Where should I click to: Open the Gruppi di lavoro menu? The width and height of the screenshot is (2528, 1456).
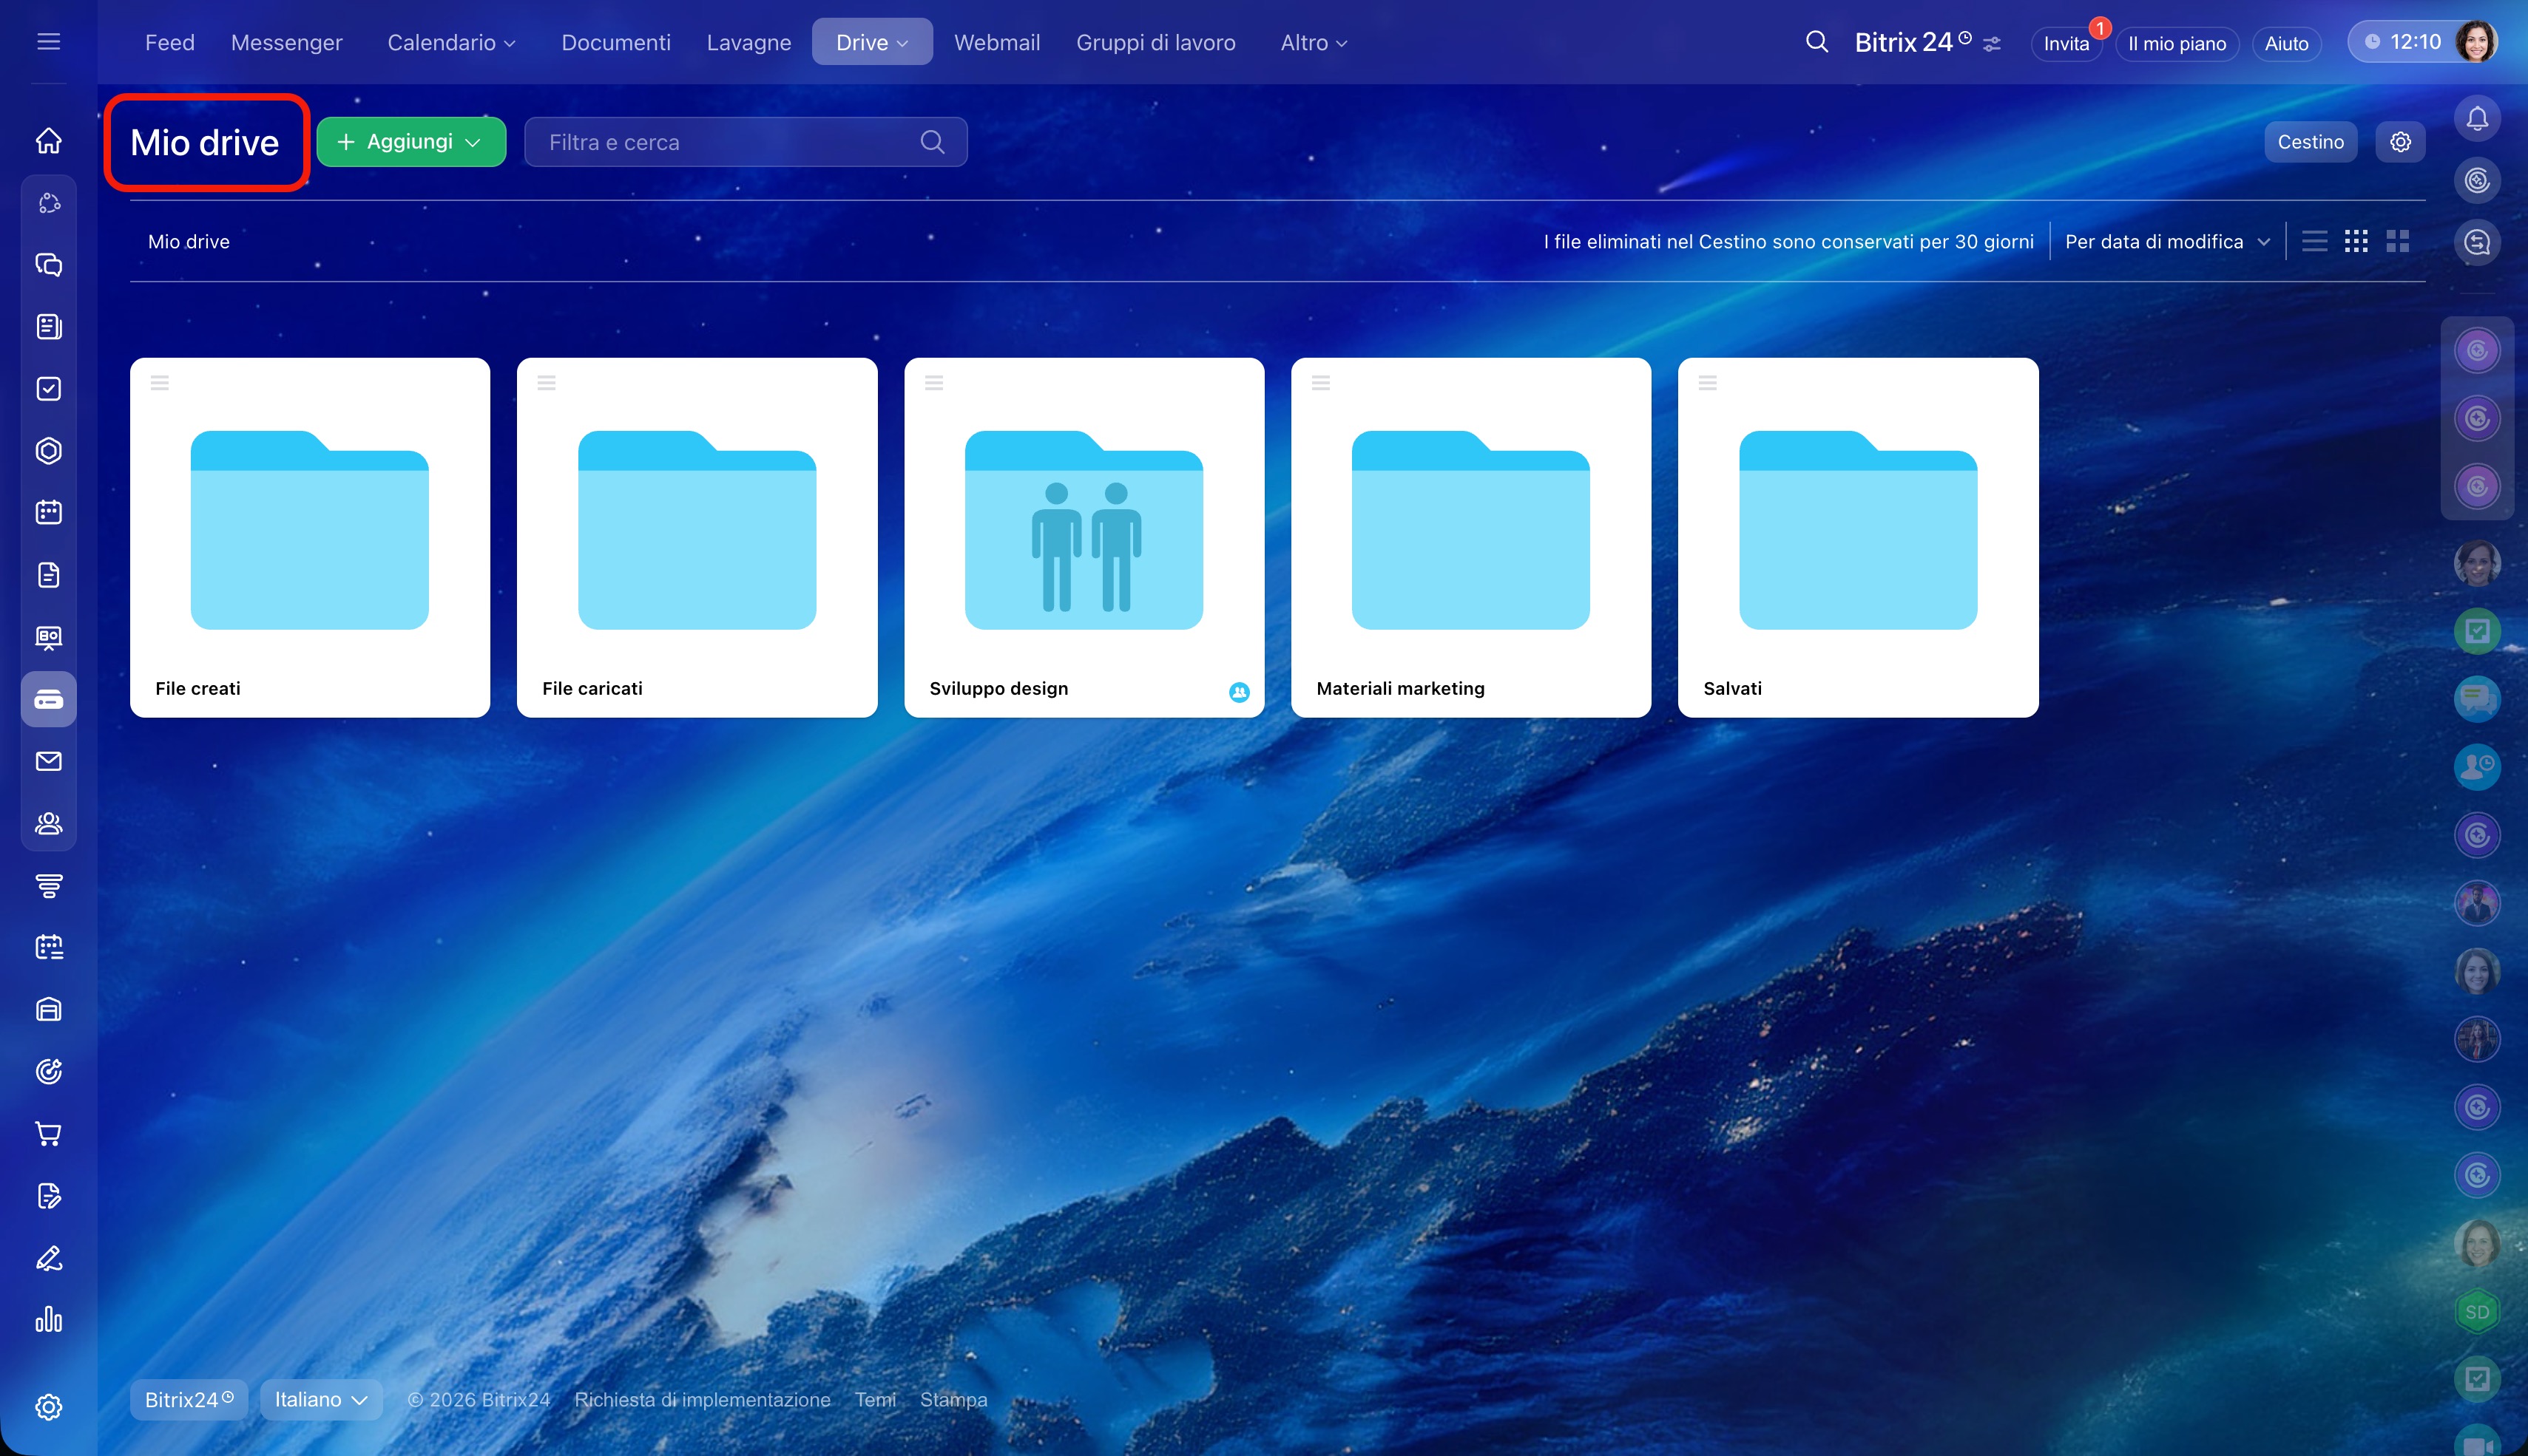click(1155, 42)
